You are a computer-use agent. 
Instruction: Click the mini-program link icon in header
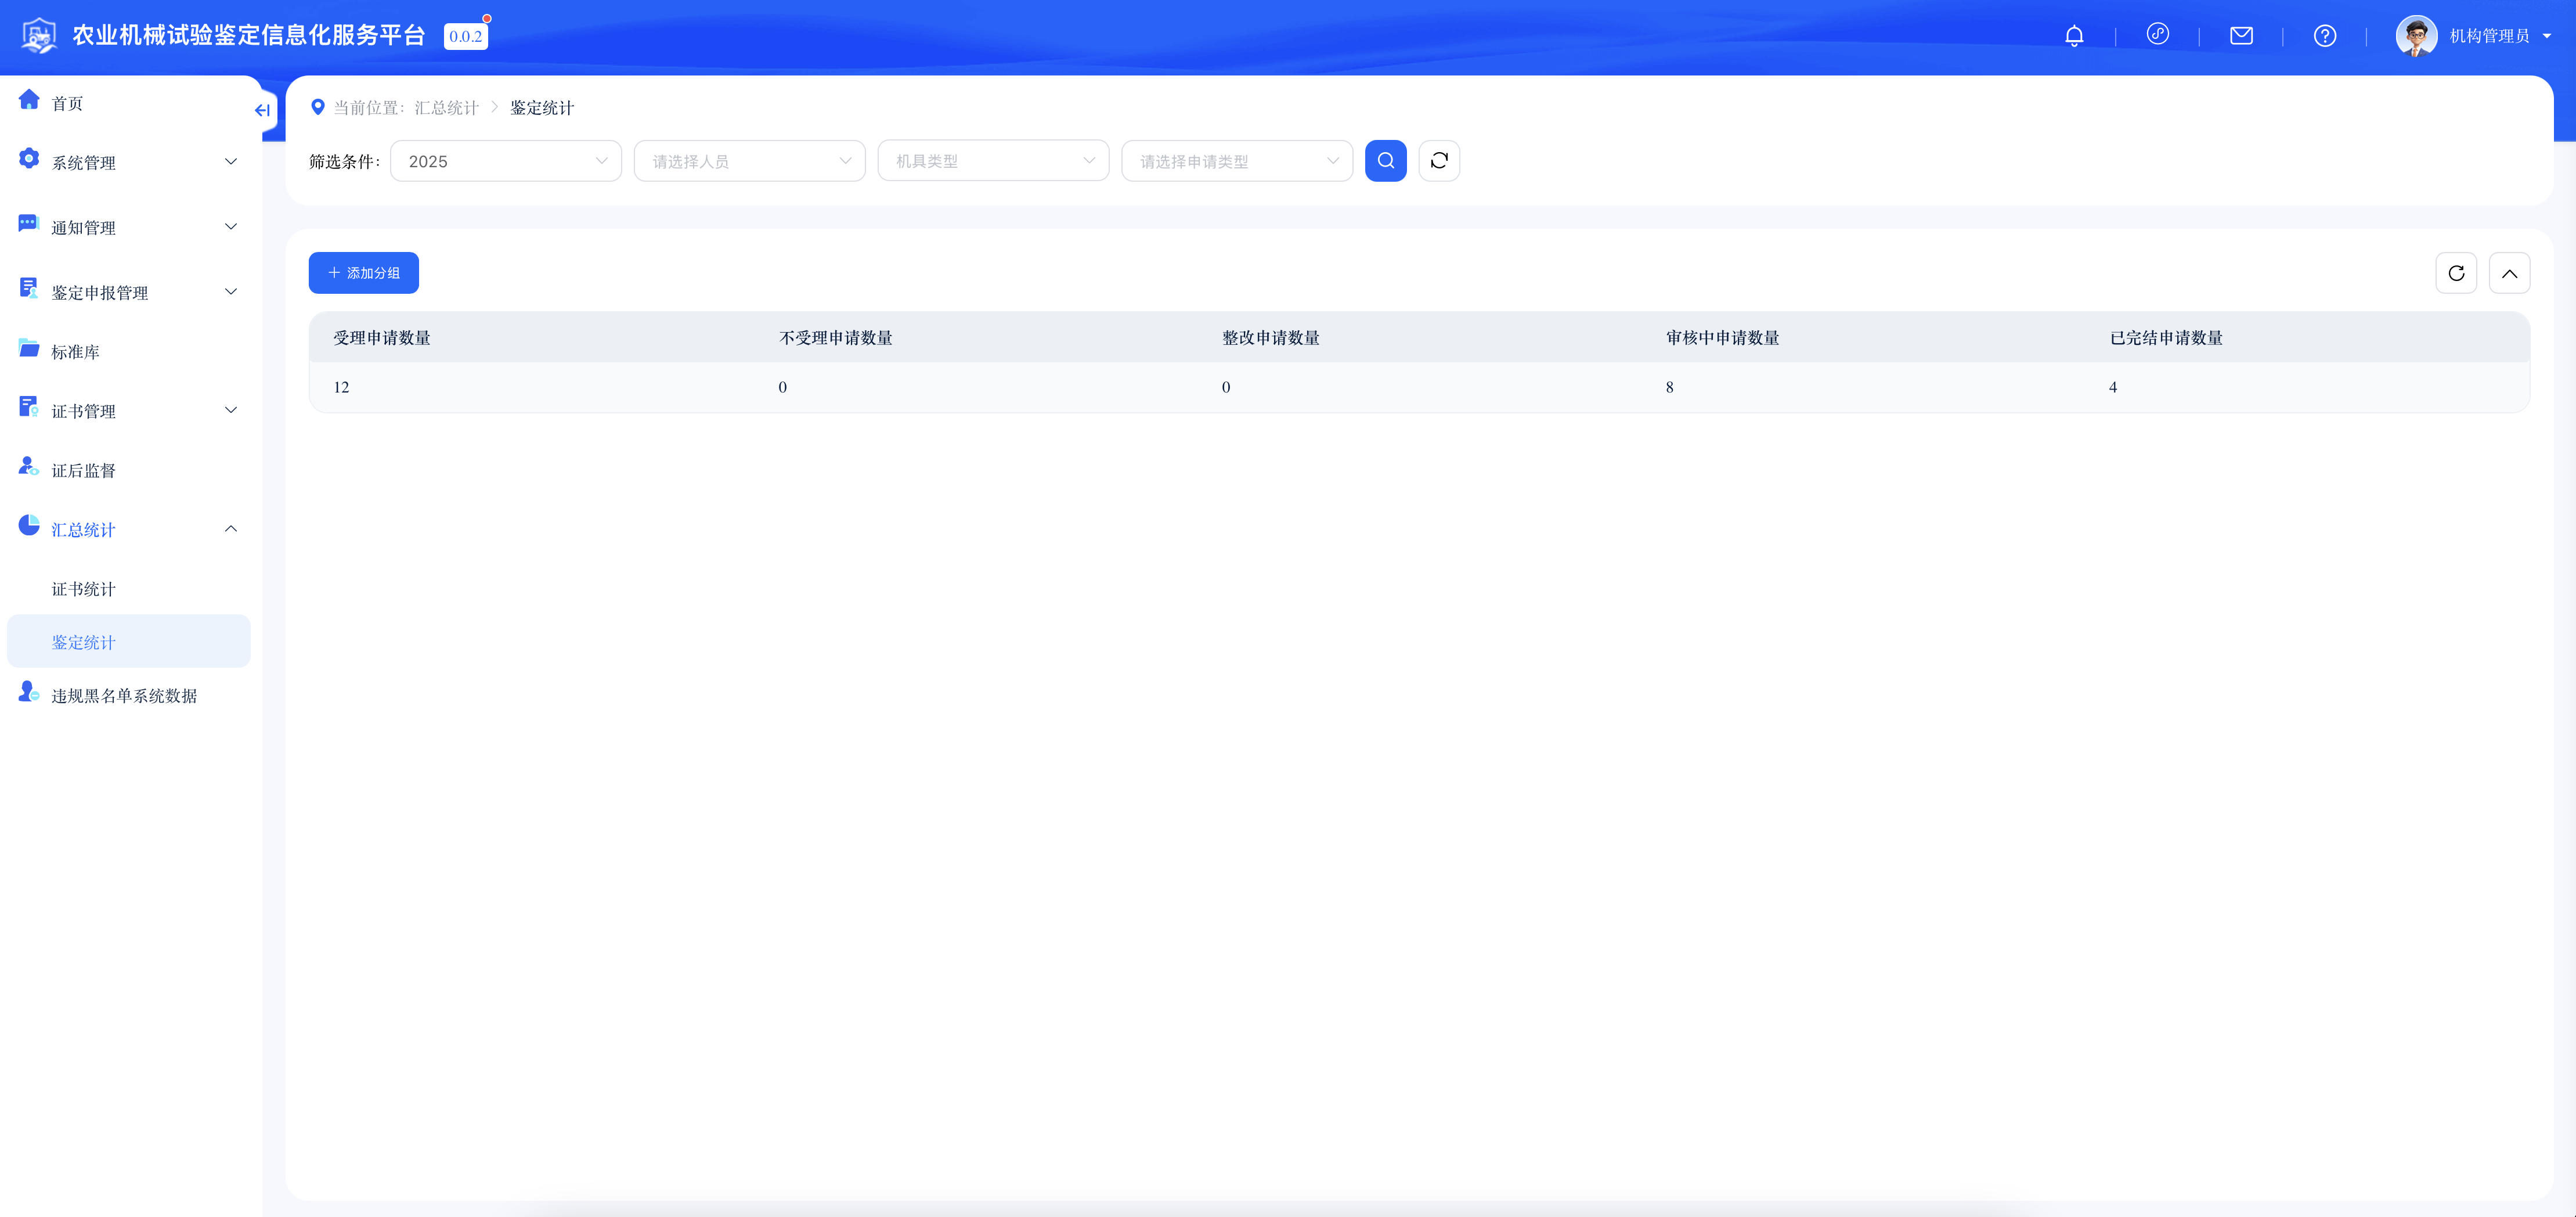2157,35
